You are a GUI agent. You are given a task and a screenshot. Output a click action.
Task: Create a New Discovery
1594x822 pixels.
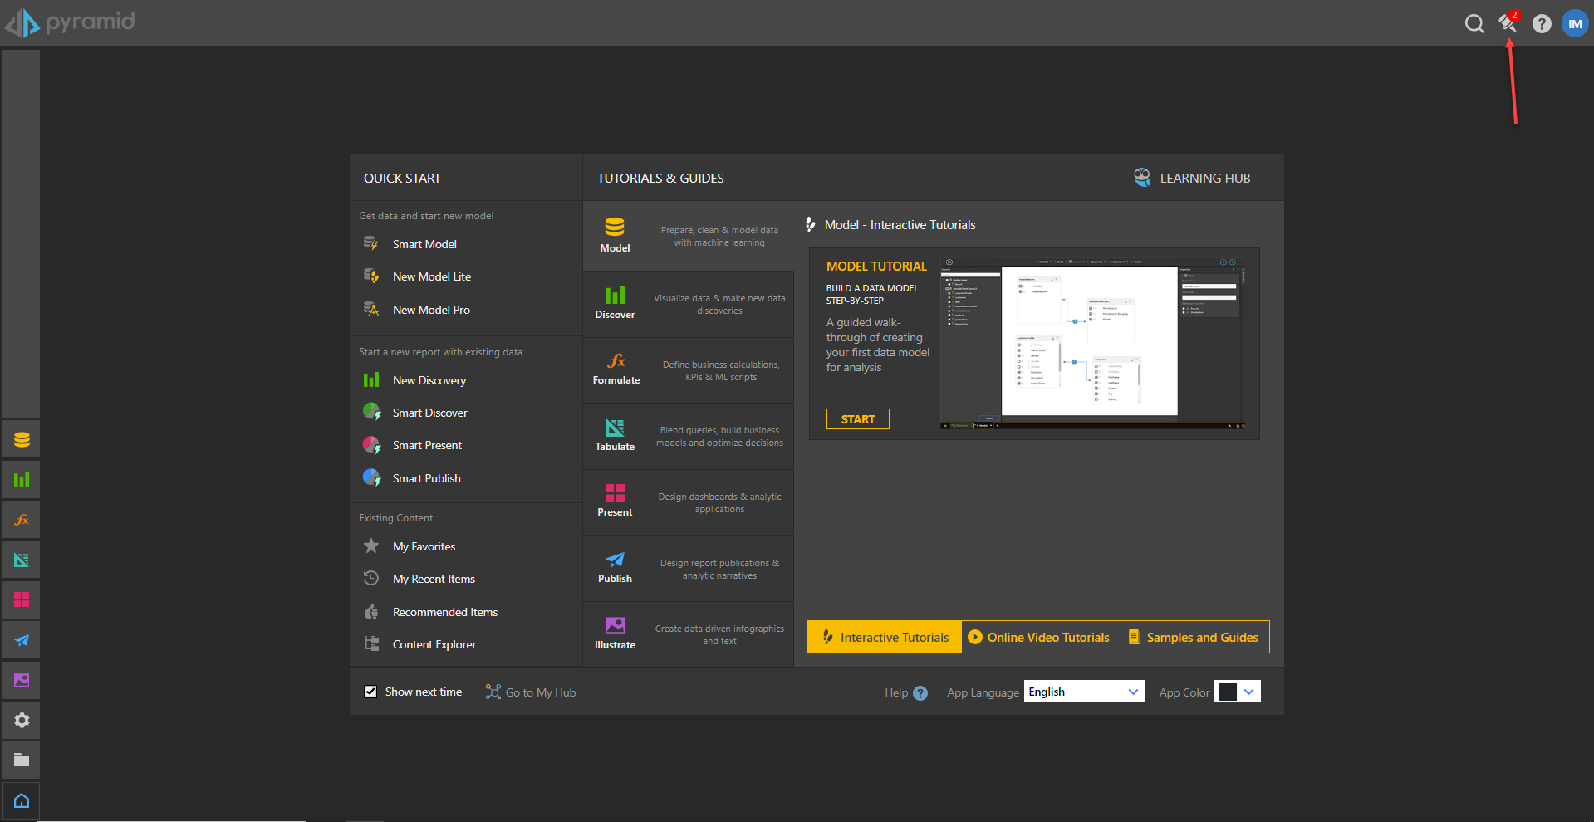(x=429, y=380)
